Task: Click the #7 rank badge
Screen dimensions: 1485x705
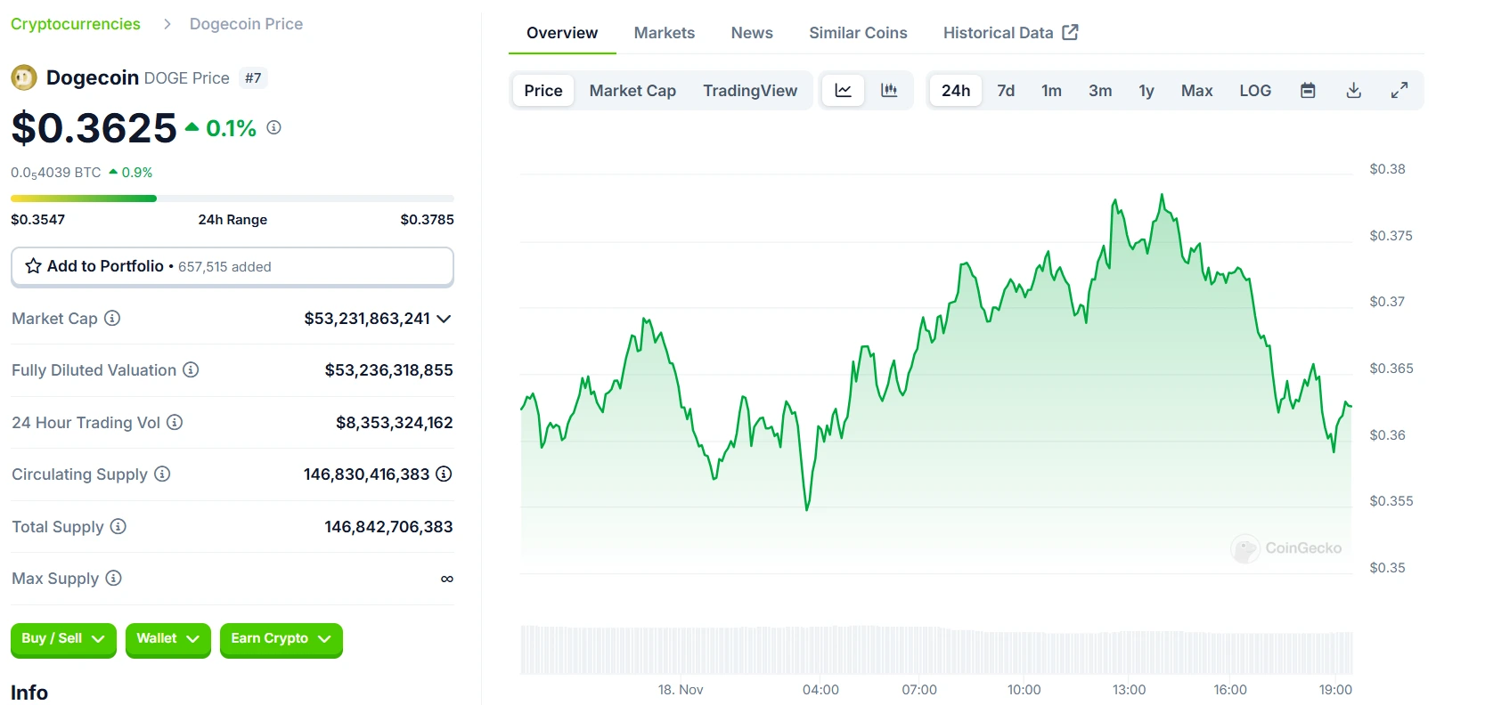Action: (253, 78)
